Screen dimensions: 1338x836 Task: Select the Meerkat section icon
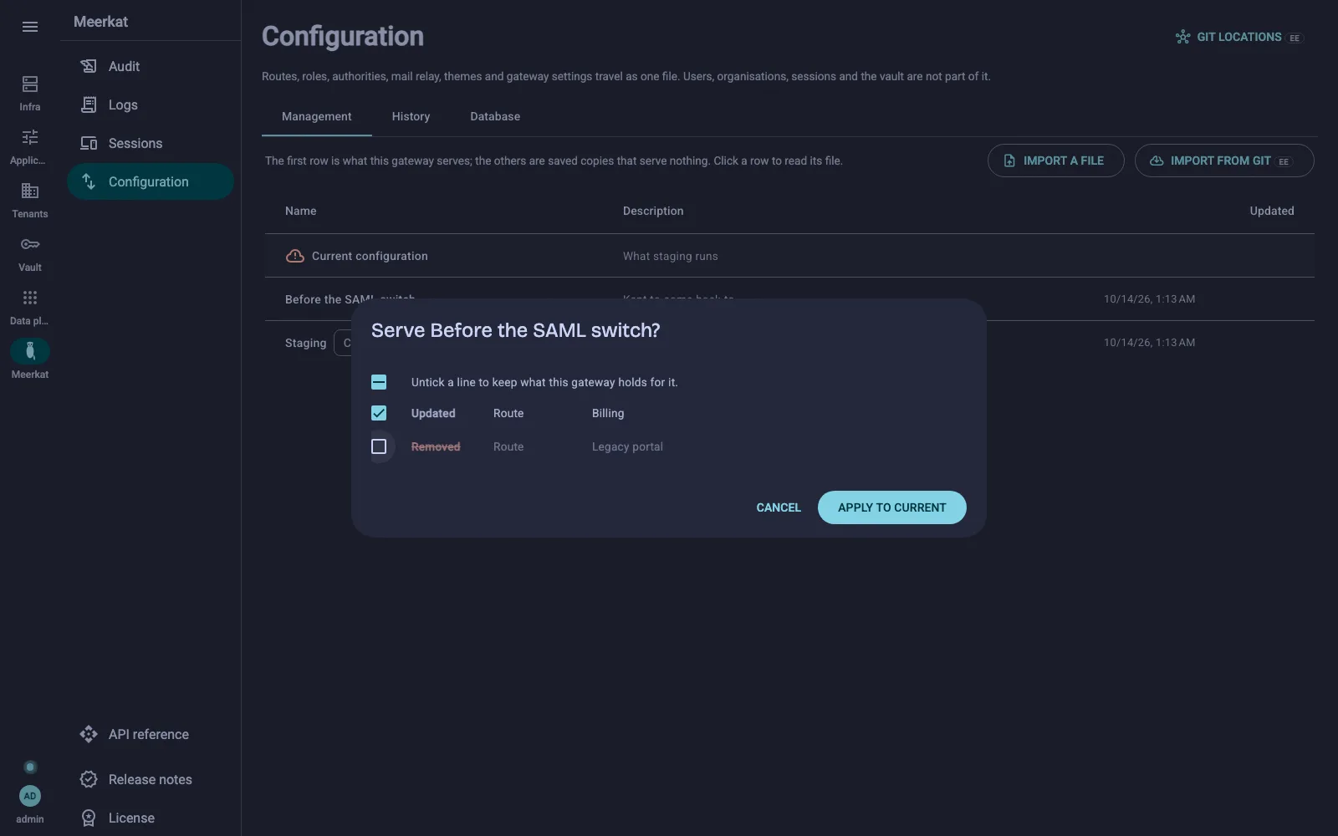30,351
